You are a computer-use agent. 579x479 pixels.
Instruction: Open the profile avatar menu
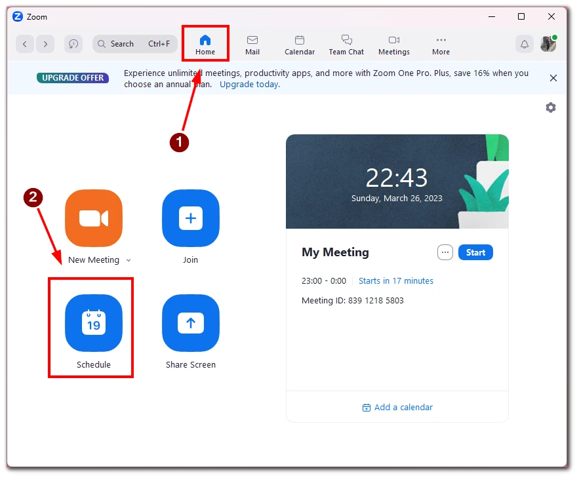tap(548, 44)
